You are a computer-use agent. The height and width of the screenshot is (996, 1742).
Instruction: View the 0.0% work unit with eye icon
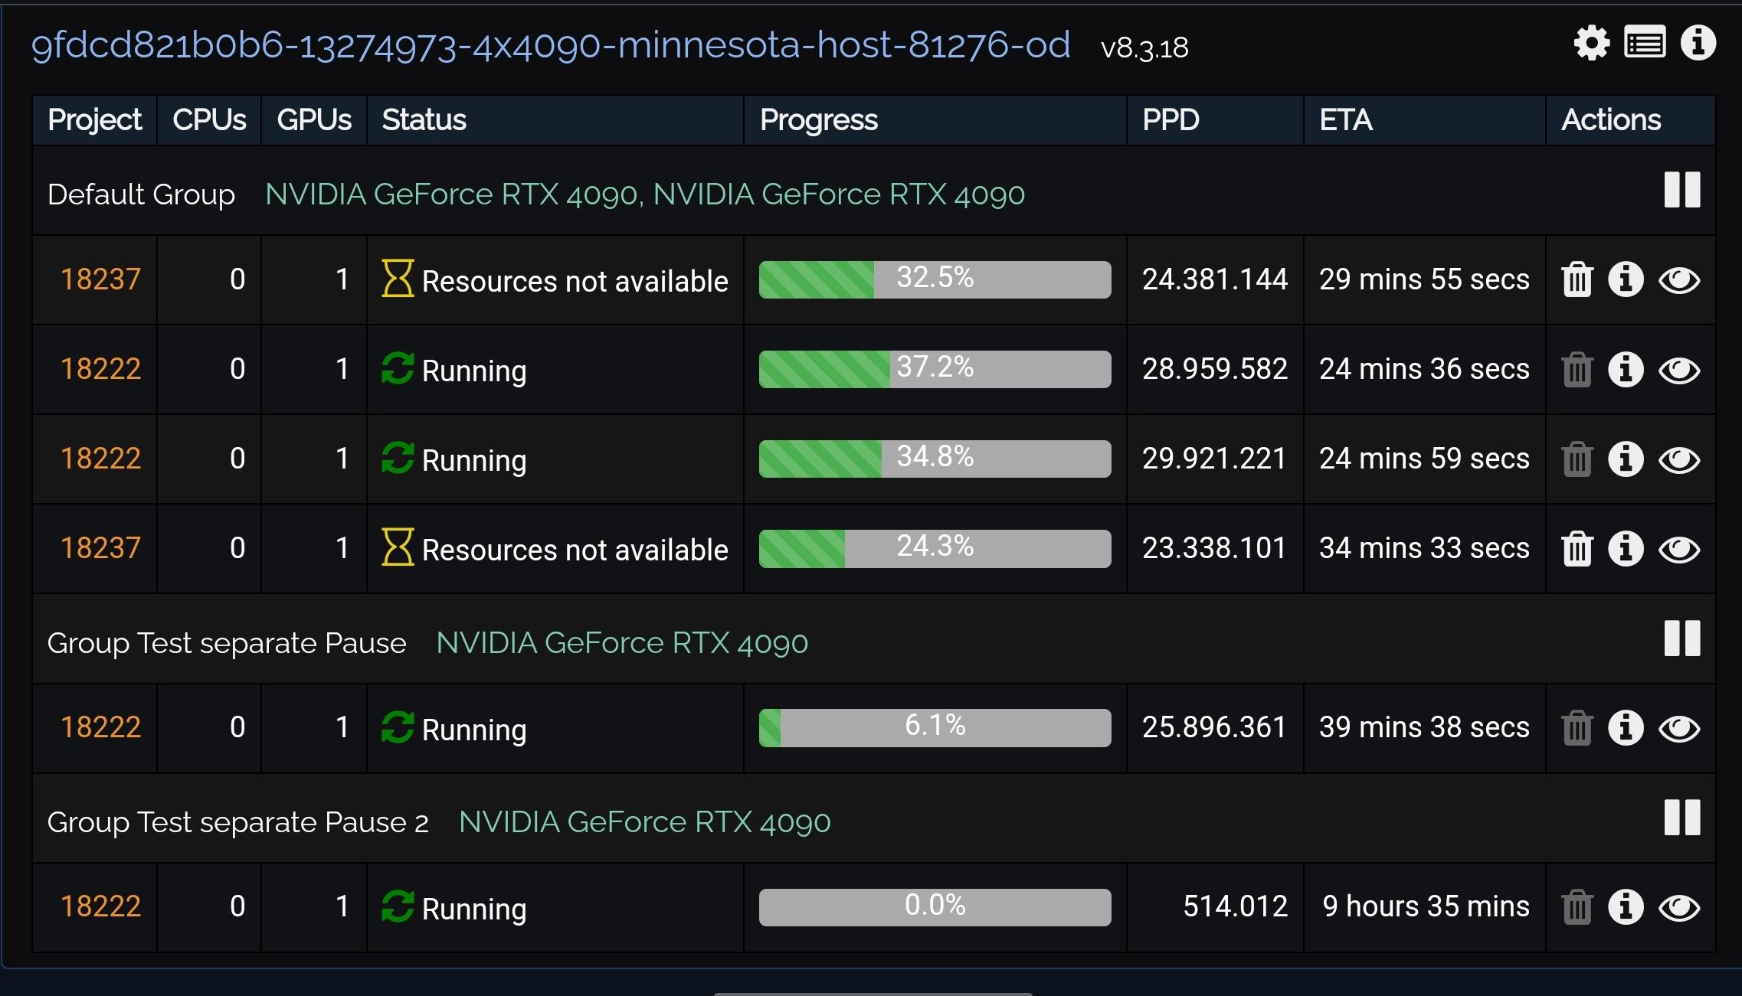[1679, 907]
